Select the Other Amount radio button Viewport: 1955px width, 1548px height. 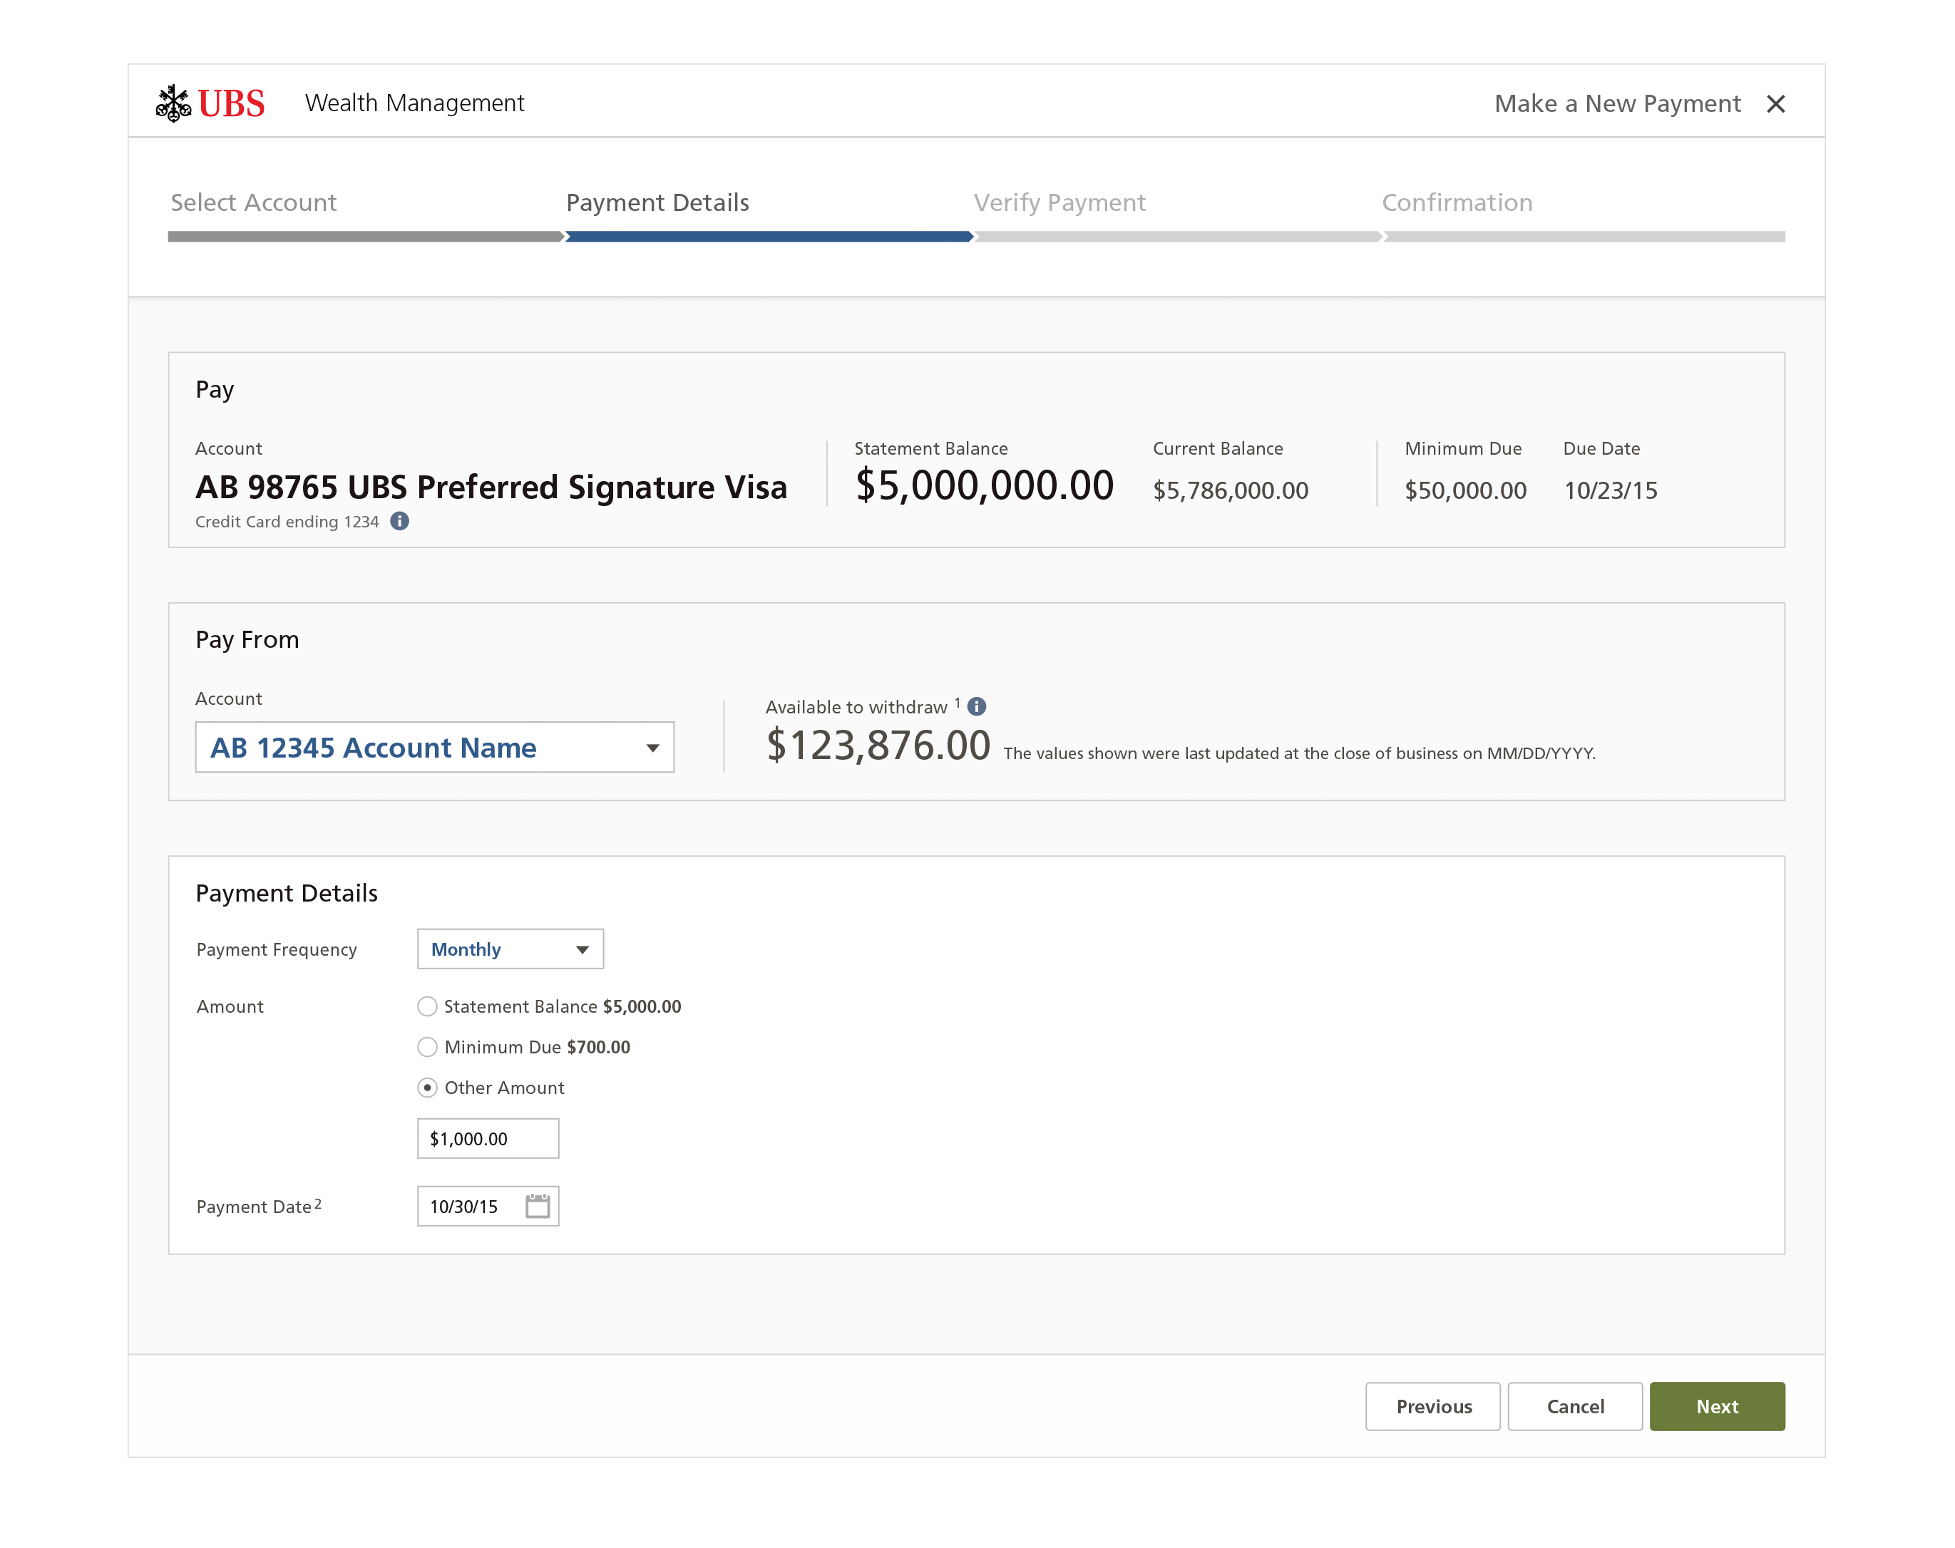[427, 1088]
